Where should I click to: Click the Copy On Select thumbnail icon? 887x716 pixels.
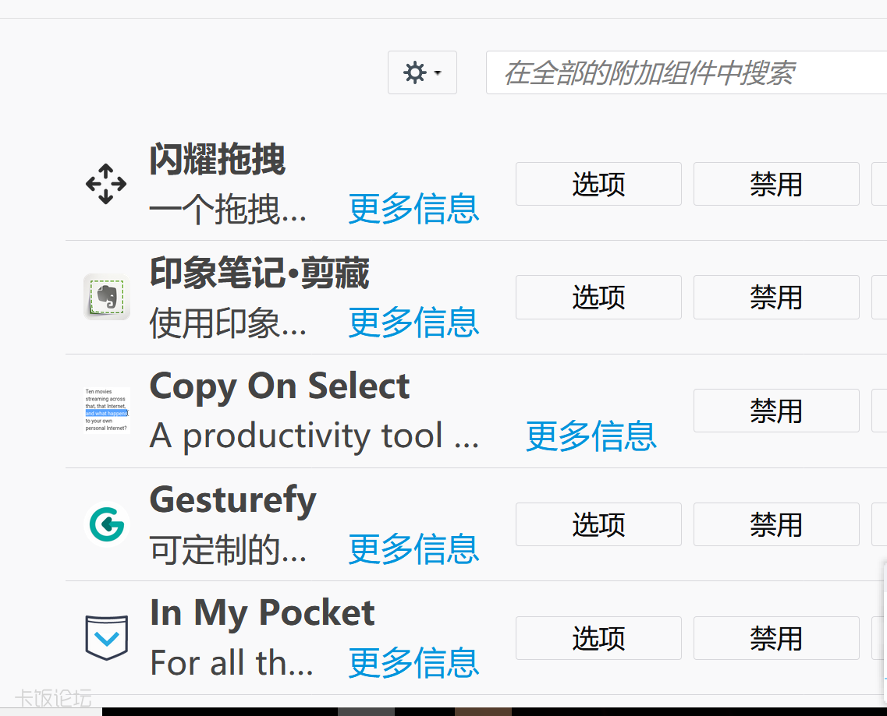pos(107,410)
